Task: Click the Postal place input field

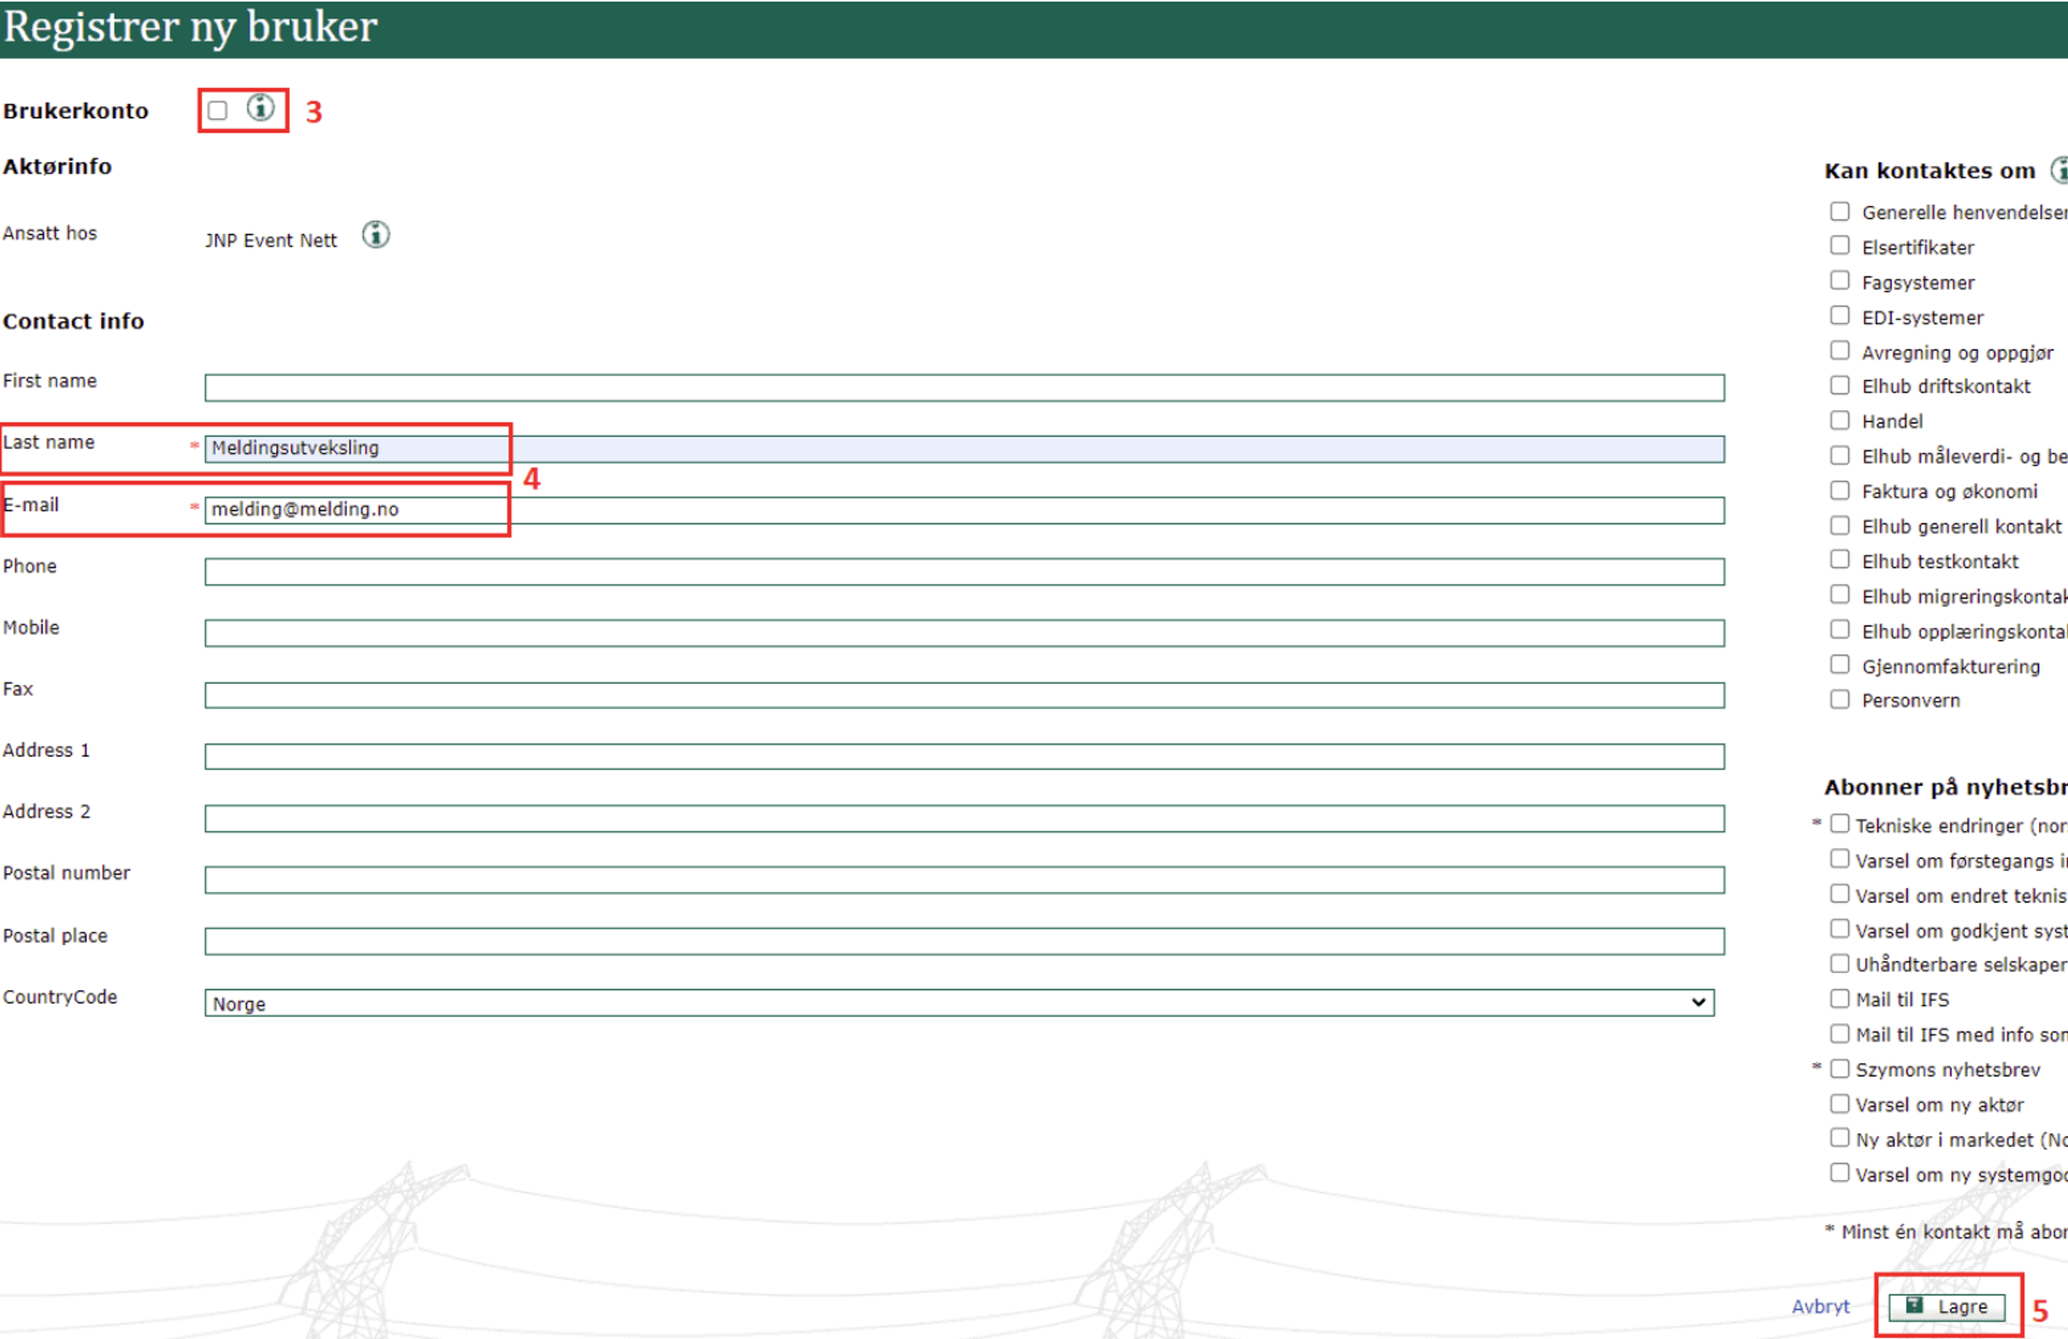Action: point(965,941)
